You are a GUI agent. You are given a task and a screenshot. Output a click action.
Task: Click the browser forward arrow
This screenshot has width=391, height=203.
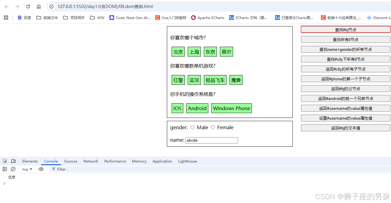pos(17,7)
